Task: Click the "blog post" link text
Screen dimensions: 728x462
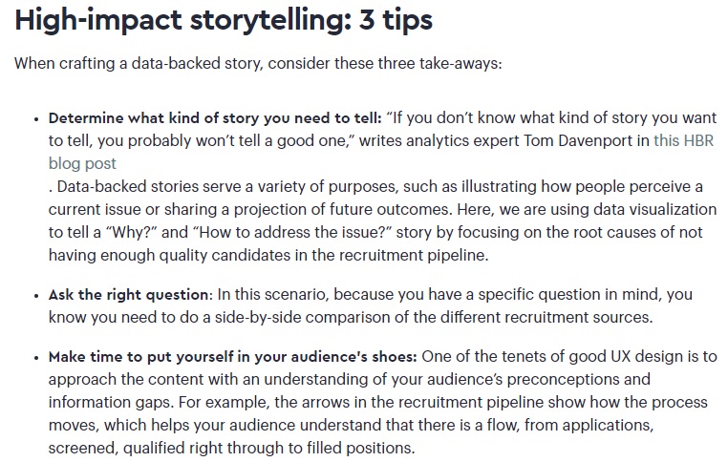Action: (x=82, y=164)
